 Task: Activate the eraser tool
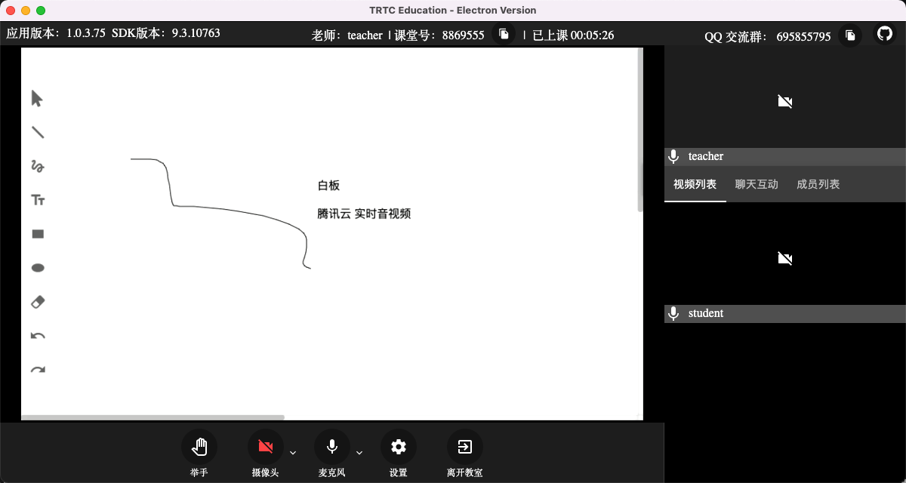pyautogui.click(x=38, y=302)
